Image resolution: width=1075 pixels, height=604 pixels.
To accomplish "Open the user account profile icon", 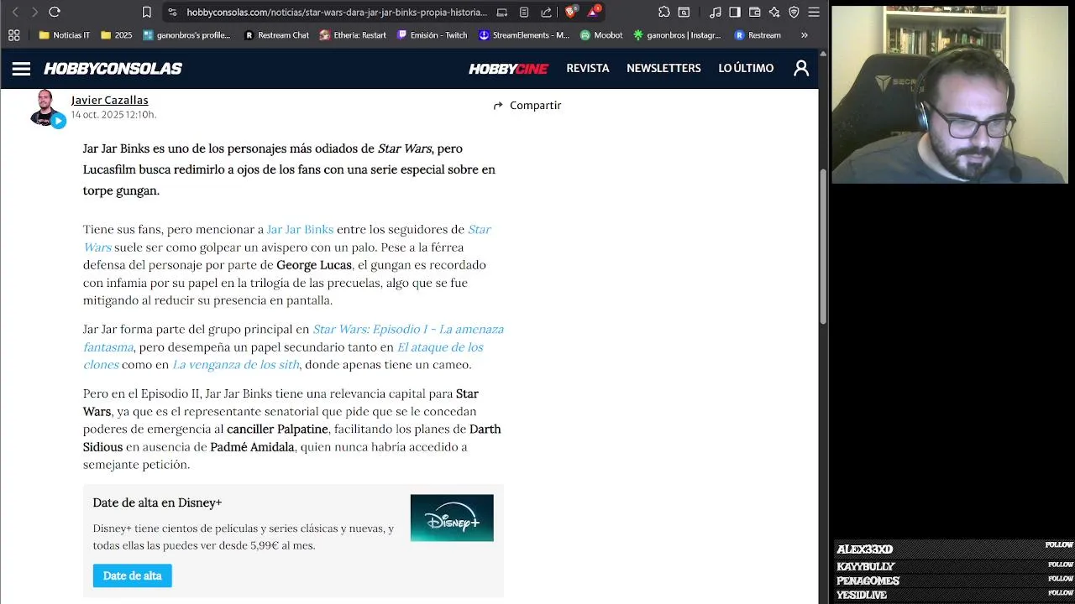I will [x=801, y=69].
